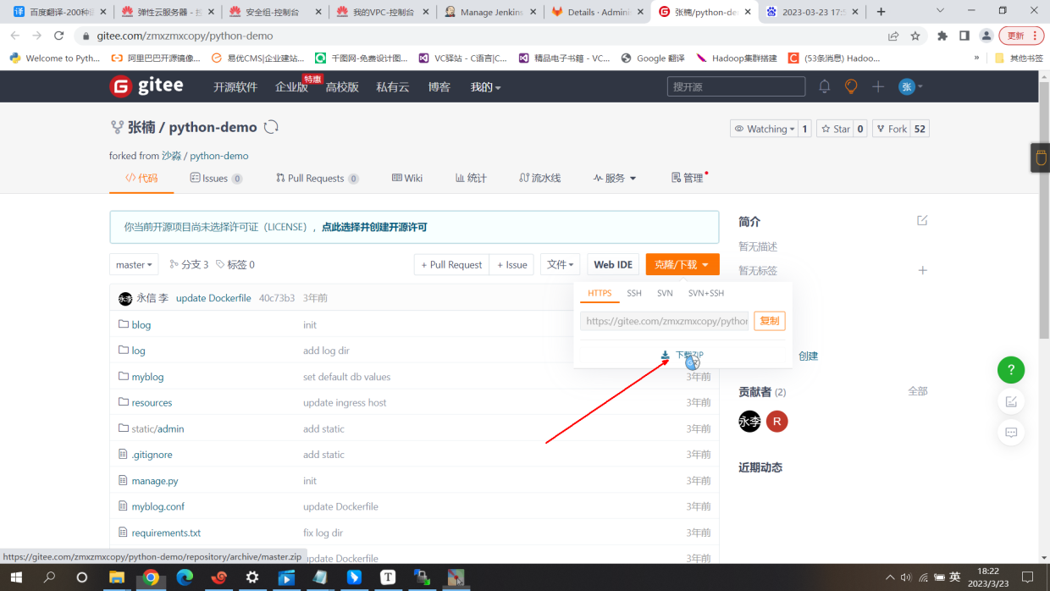This screenshot has height=591, width=1050.
Task: Click the browser address bar
Action: click(480, 36)
